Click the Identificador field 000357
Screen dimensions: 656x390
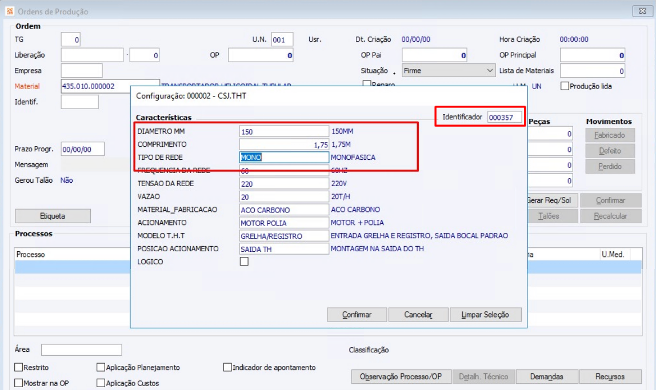coord(505,117)
